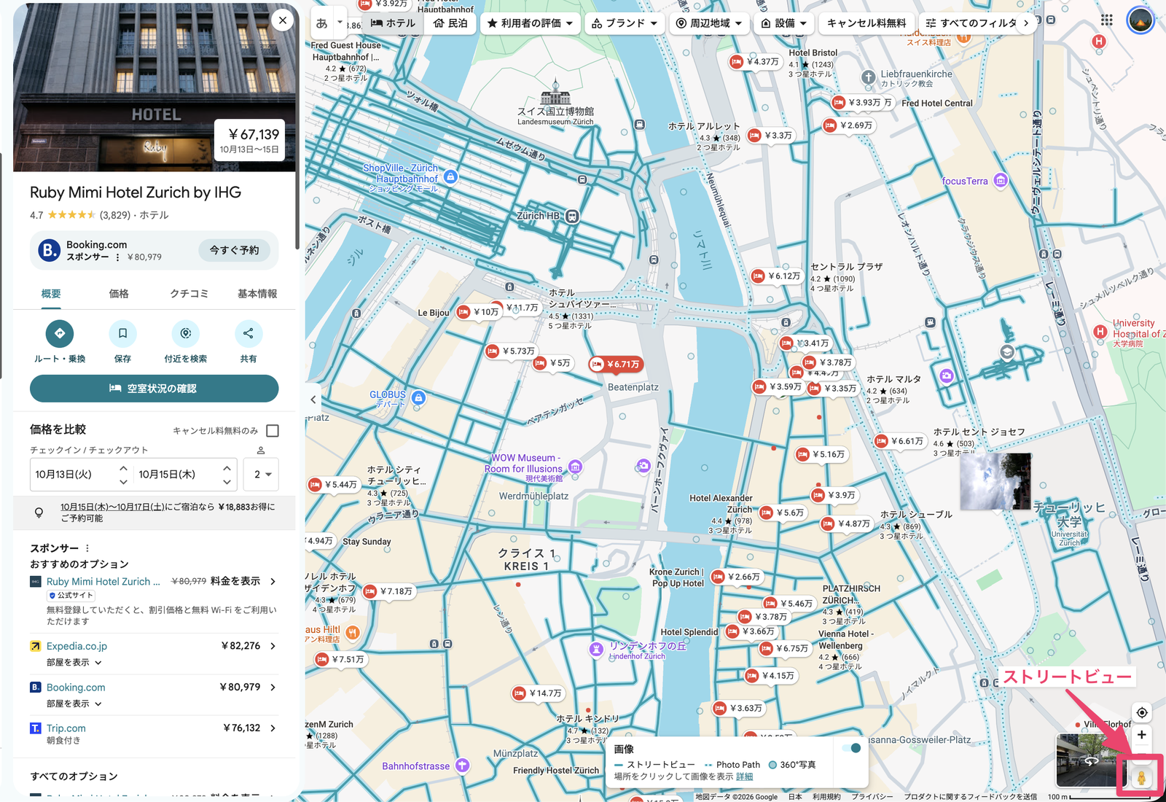This screenshot has height=802, width=1166.
Task: Select the Street View pegman icon
Action: [1141, 777]
